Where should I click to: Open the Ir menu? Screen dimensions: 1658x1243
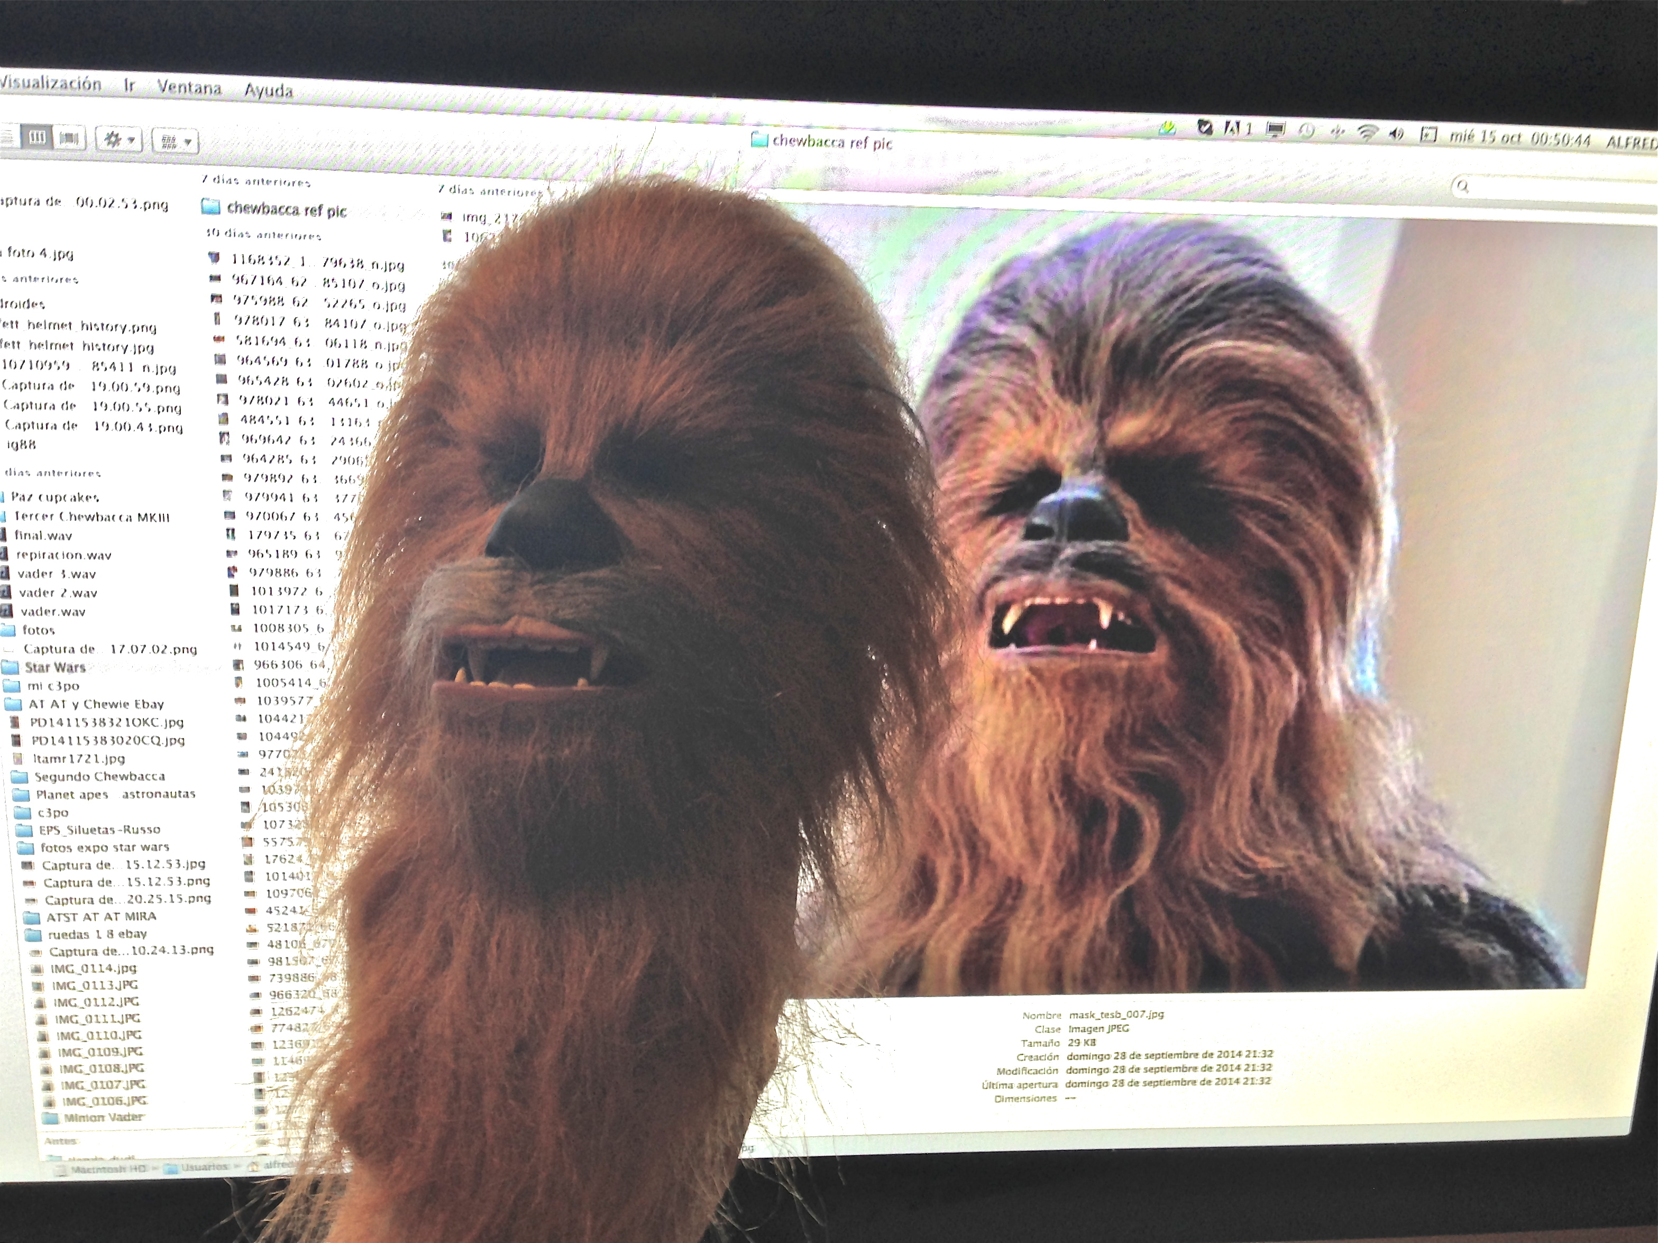[130, 86]
